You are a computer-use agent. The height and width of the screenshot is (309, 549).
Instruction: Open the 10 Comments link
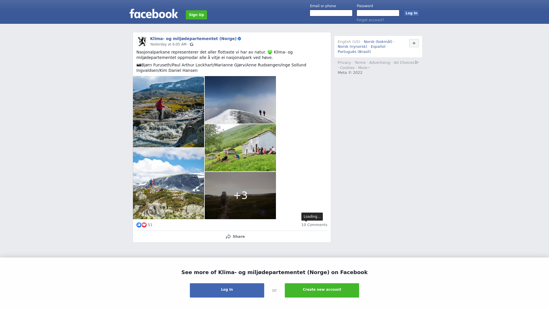314,225
